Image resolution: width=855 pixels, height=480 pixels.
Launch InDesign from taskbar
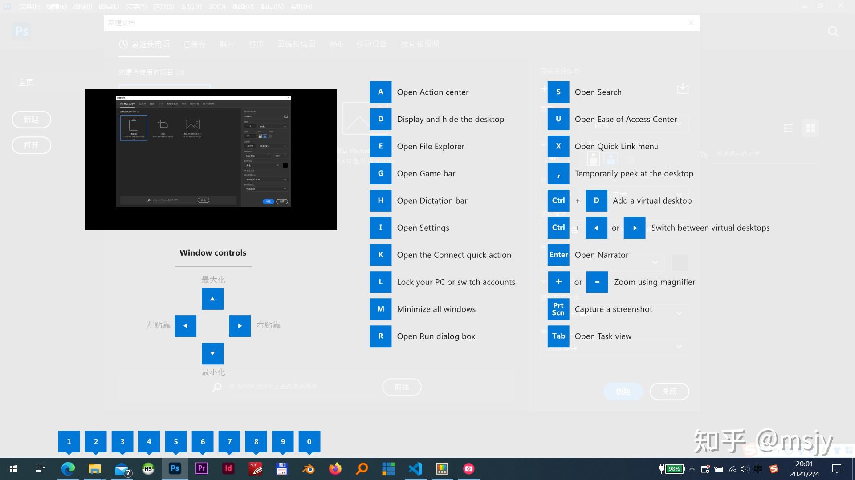tap(228, 468)
